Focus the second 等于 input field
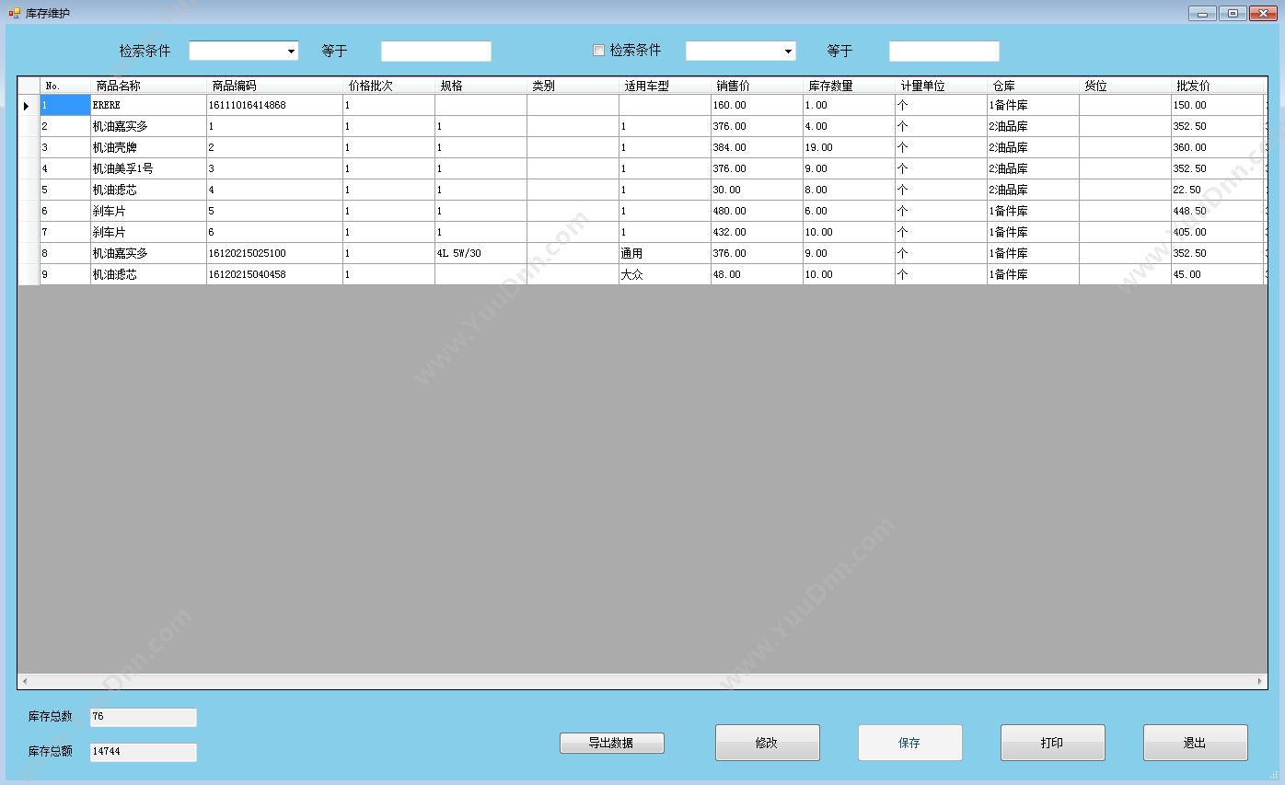 [x=944, y=51]
